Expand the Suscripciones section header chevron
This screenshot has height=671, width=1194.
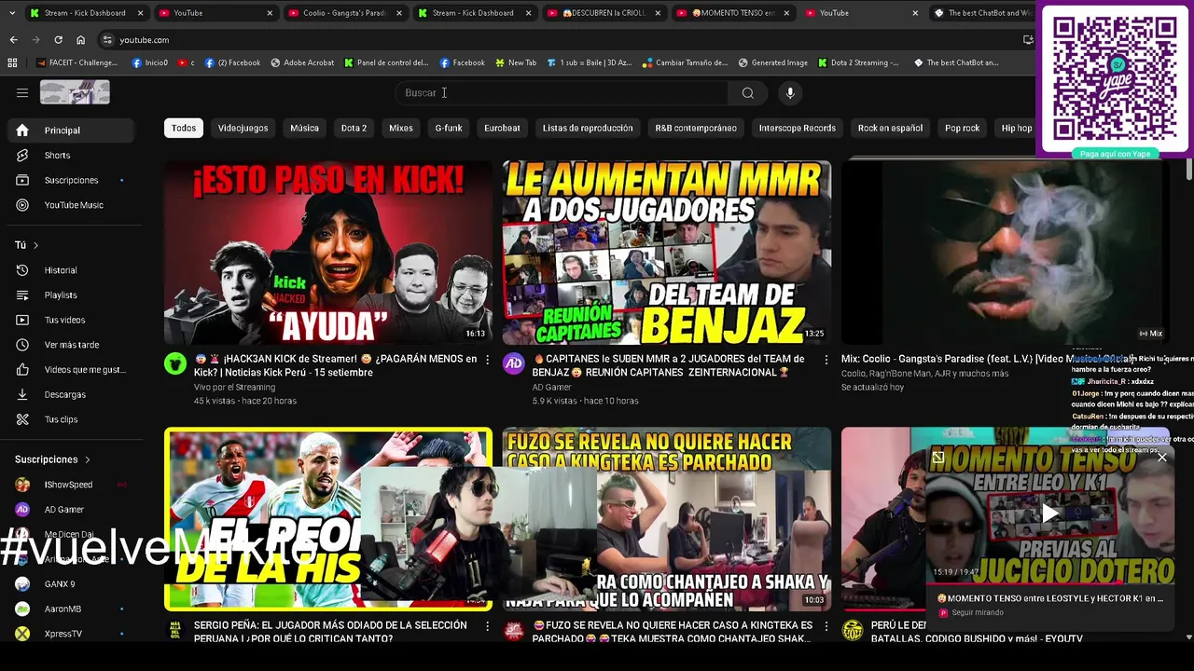point(88,459)
